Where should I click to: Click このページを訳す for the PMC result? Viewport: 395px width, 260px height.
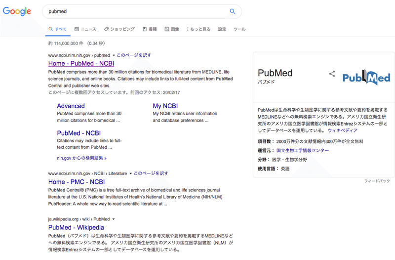click(151, 173)
